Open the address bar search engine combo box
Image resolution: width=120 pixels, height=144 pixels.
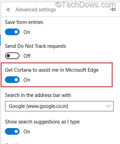(x=59, y=106)
